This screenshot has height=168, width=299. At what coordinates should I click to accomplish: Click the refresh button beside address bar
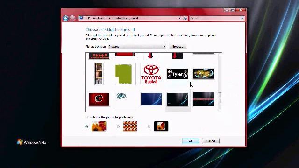185,18
